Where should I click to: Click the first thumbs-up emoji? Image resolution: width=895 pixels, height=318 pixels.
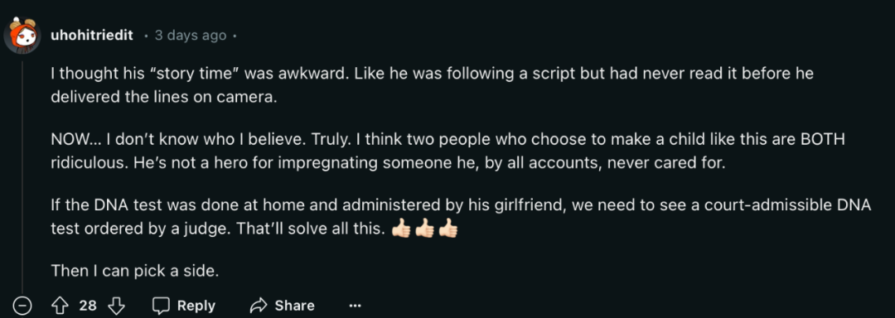click(x=401, y=229)
